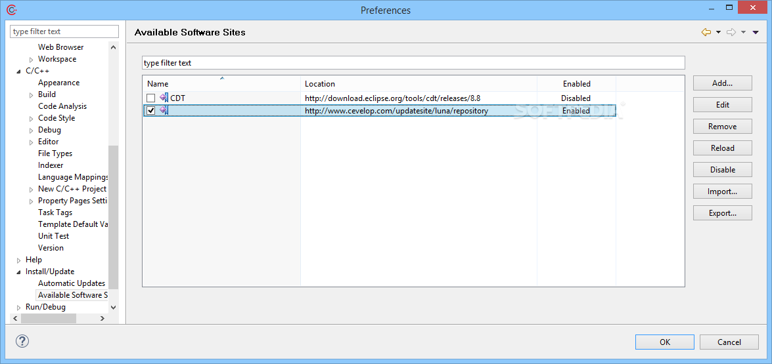This screenshot has width=772, height=364.
Task: Expand the Run/Debug tree node
Action: pos(19,308)
